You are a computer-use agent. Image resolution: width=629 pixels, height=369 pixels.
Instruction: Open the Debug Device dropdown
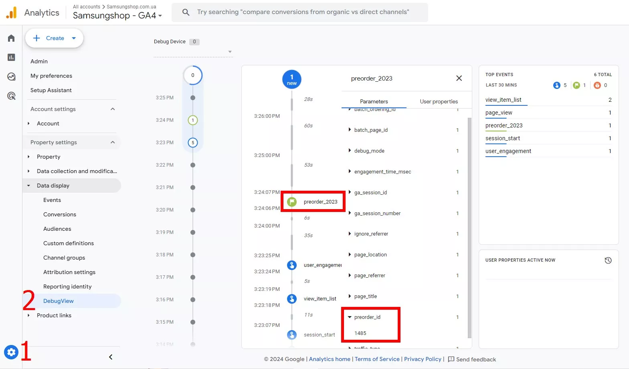(x=193, y=51)
